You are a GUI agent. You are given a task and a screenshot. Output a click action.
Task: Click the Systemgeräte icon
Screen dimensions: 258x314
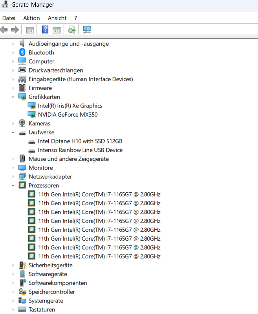click(x=22, y=300)
